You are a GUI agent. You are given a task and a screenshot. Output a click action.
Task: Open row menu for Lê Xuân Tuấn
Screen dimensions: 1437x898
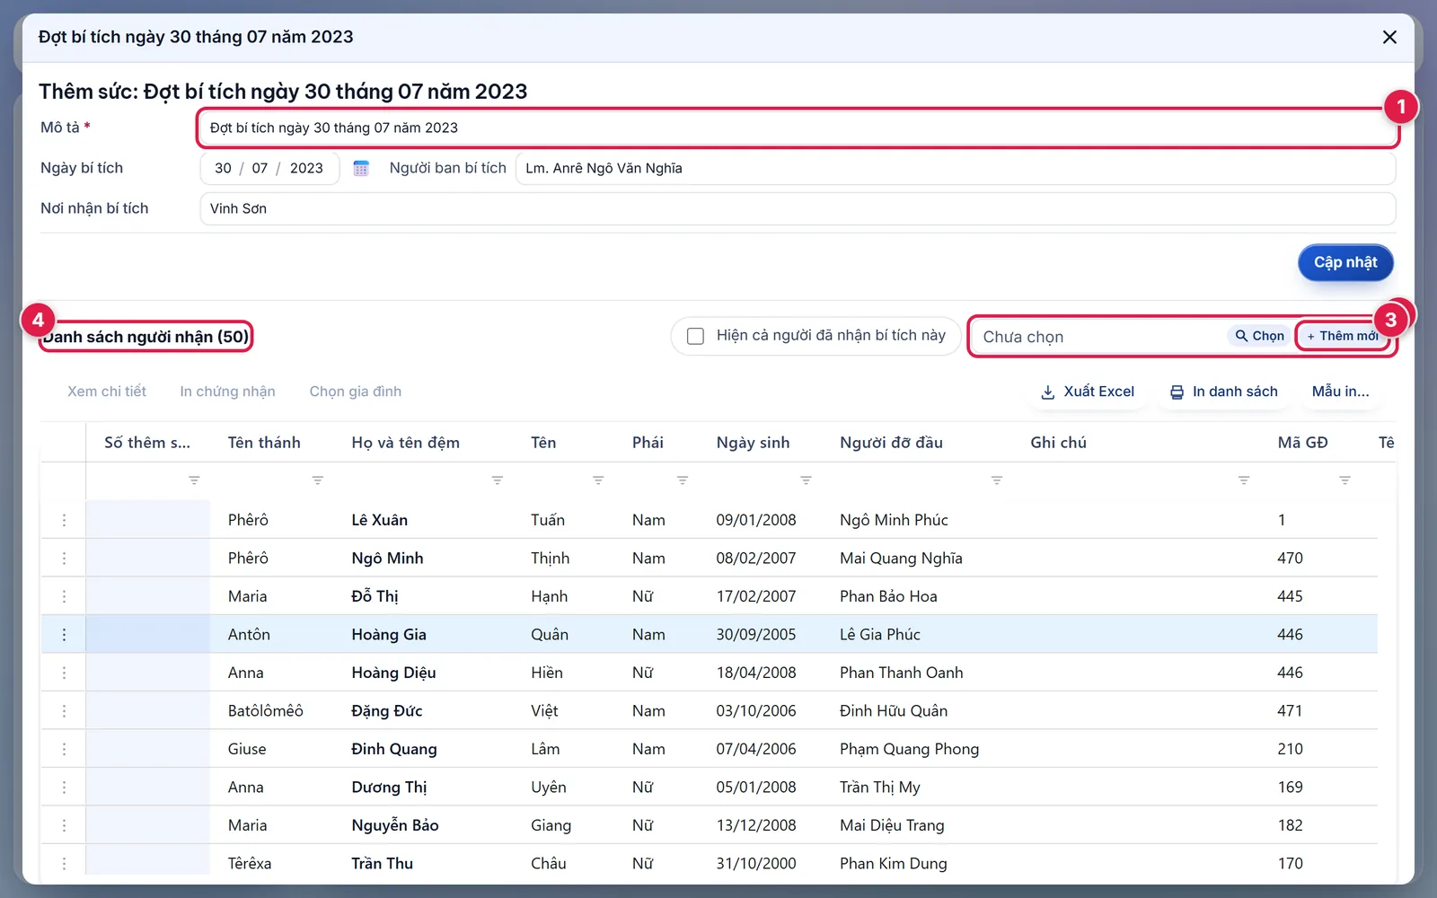64,520
